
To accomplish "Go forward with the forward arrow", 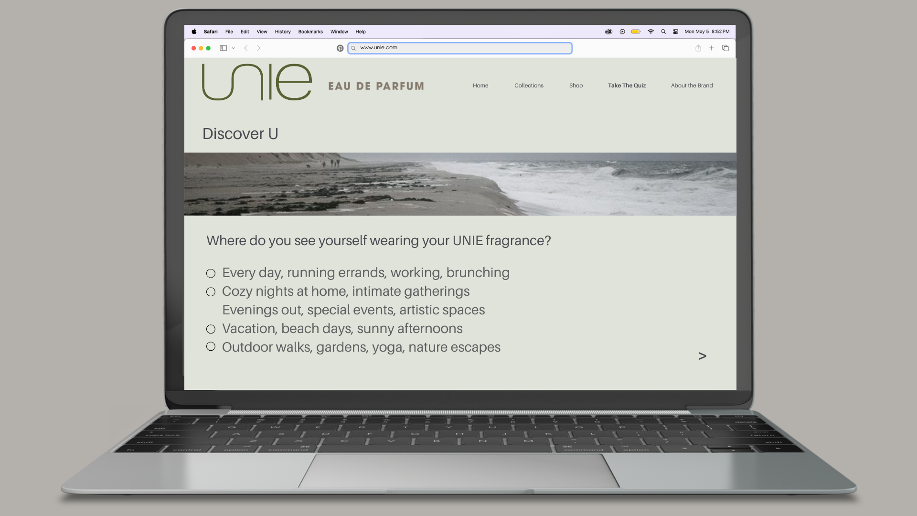I will (x=259, y=48).
